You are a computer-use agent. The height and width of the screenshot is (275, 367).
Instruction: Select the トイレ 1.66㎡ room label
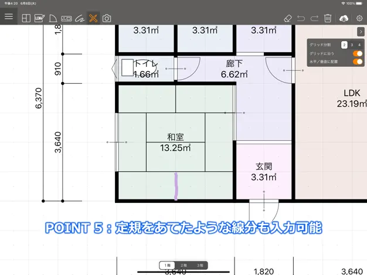146,69
